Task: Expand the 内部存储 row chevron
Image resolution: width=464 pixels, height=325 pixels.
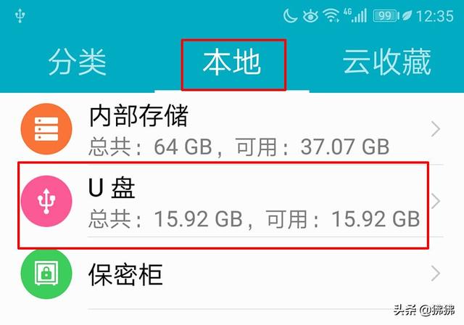Action: (x=435, y=129)
